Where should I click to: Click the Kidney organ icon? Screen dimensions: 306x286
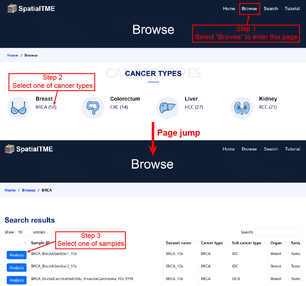coord(242,108)
